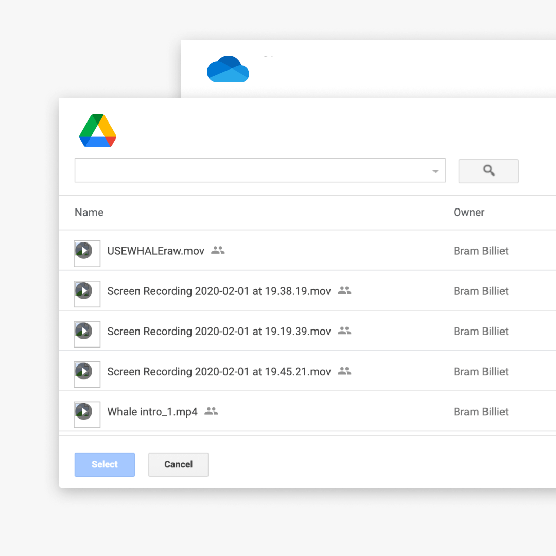Click the magnifying glass search button

(x=488, y=171)
